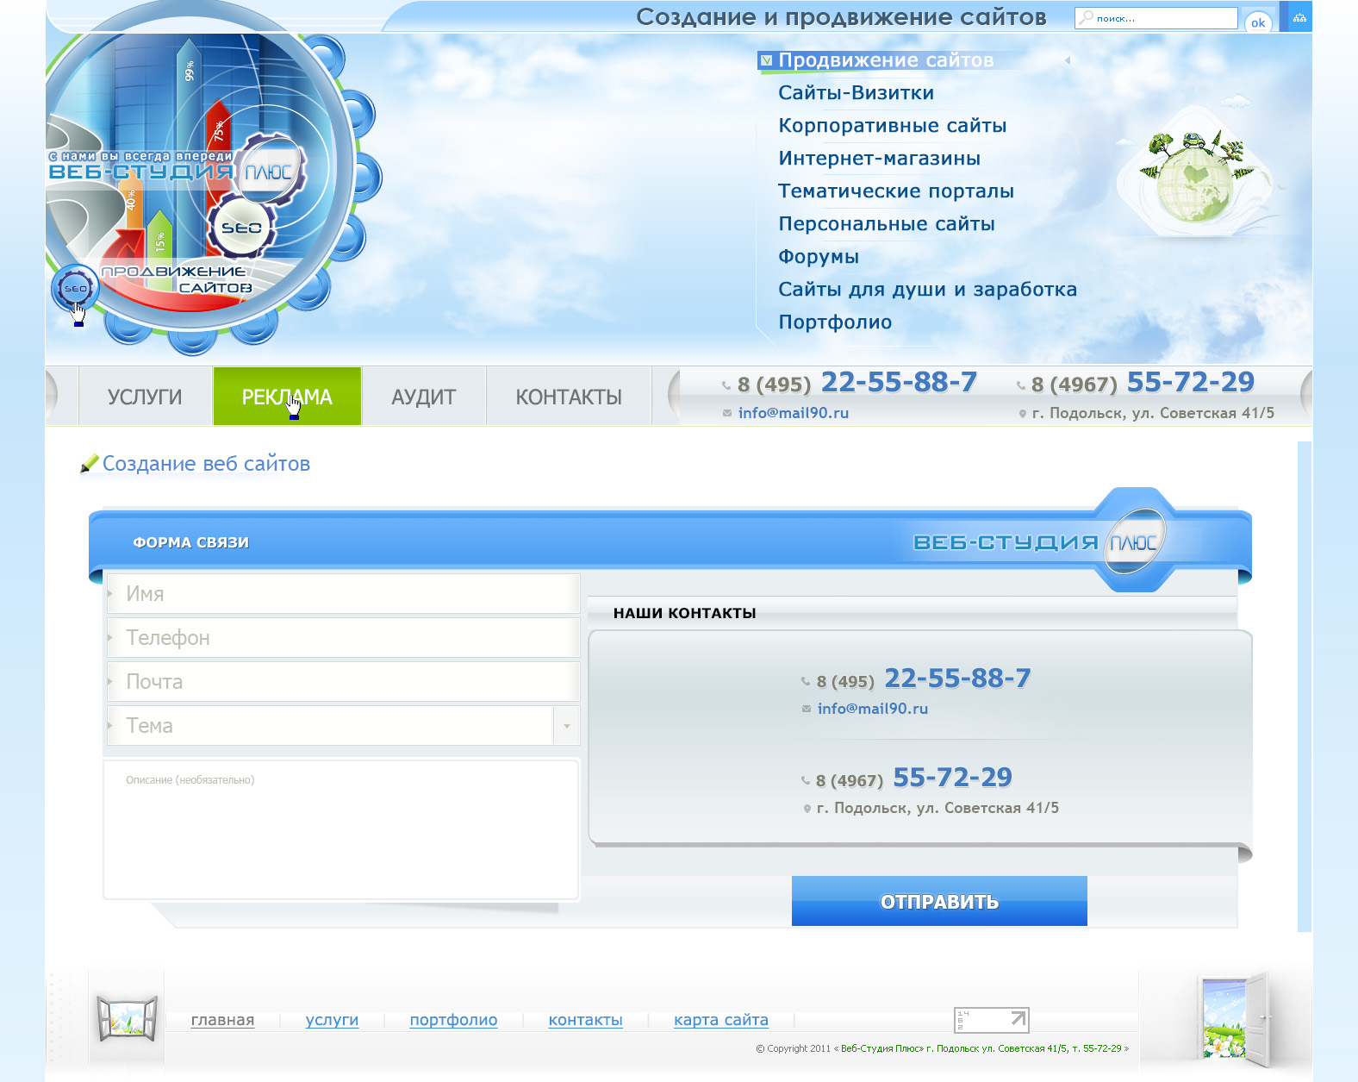Click the right-side vertical scrollbar strip
Image resolution: width=1358 pixels, height=1082 pixels.
pos(1305,686)
